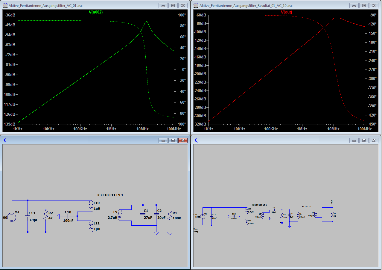Select inductor L10 2.7µH in right schematic
The width and height of the screenshot is (382, 270).
[x=246, y=211]
